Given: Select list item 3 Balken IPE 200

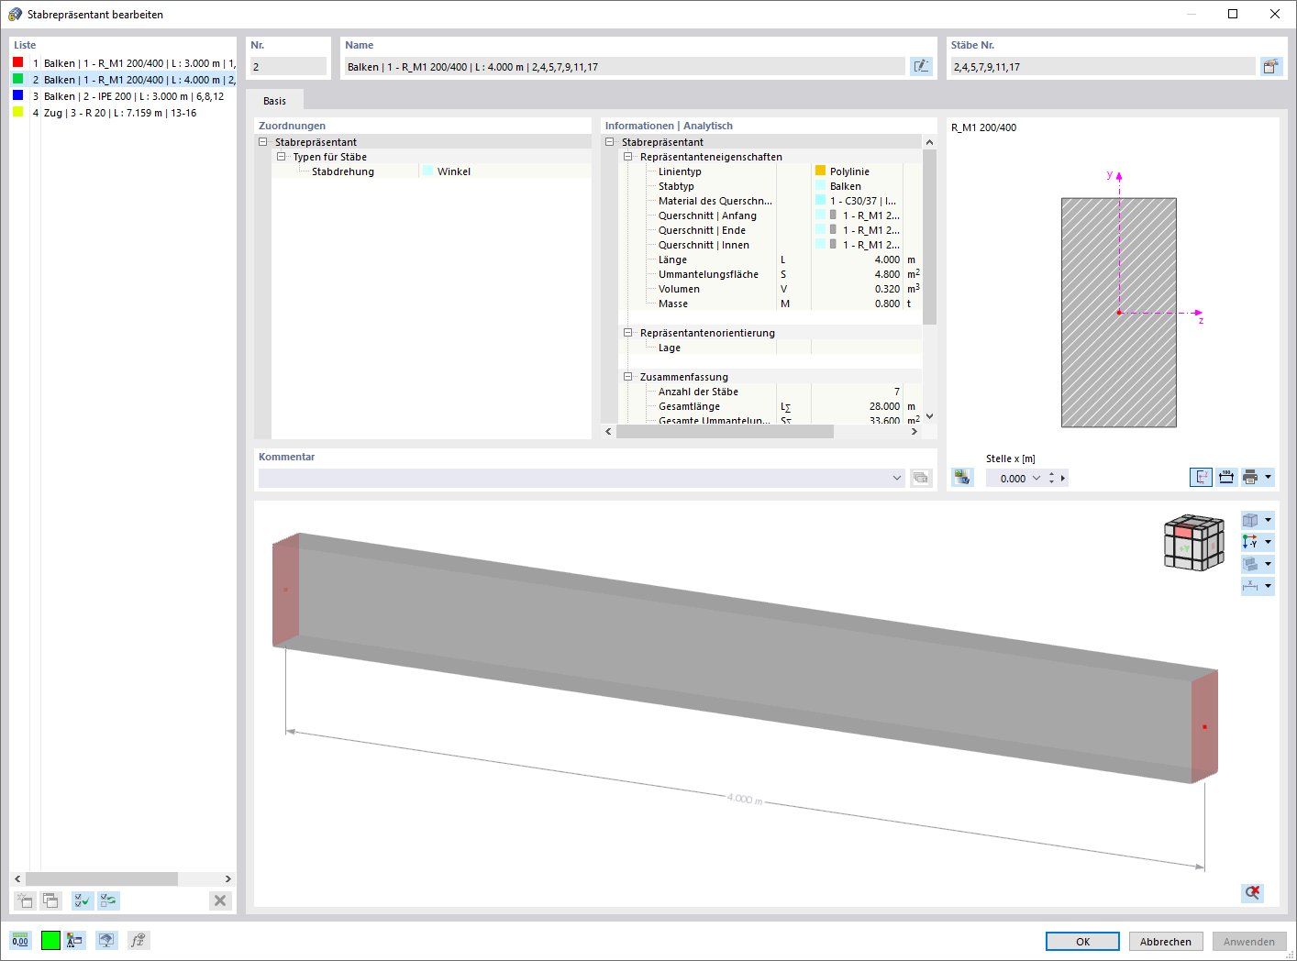Looking at the screenshot, I should (123, 96).
